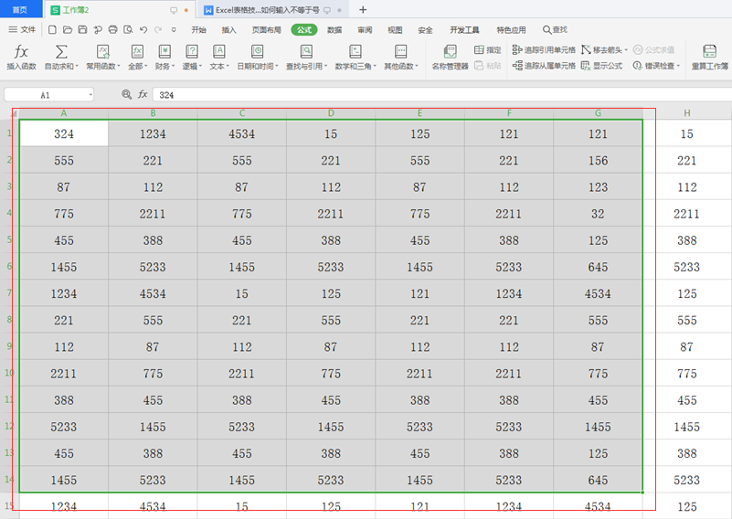Switch to 审阅 (Review) ribbon tab
The height and width of the screenshot is (519, 732).
click(x=365, y=30)
